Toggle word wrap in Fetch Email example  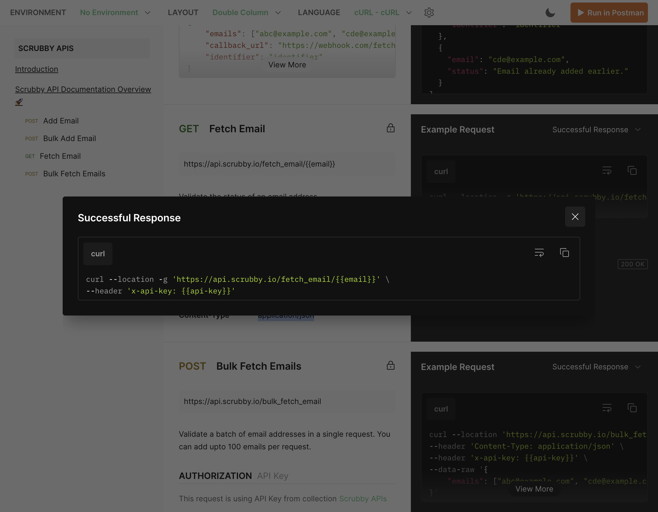607,171
